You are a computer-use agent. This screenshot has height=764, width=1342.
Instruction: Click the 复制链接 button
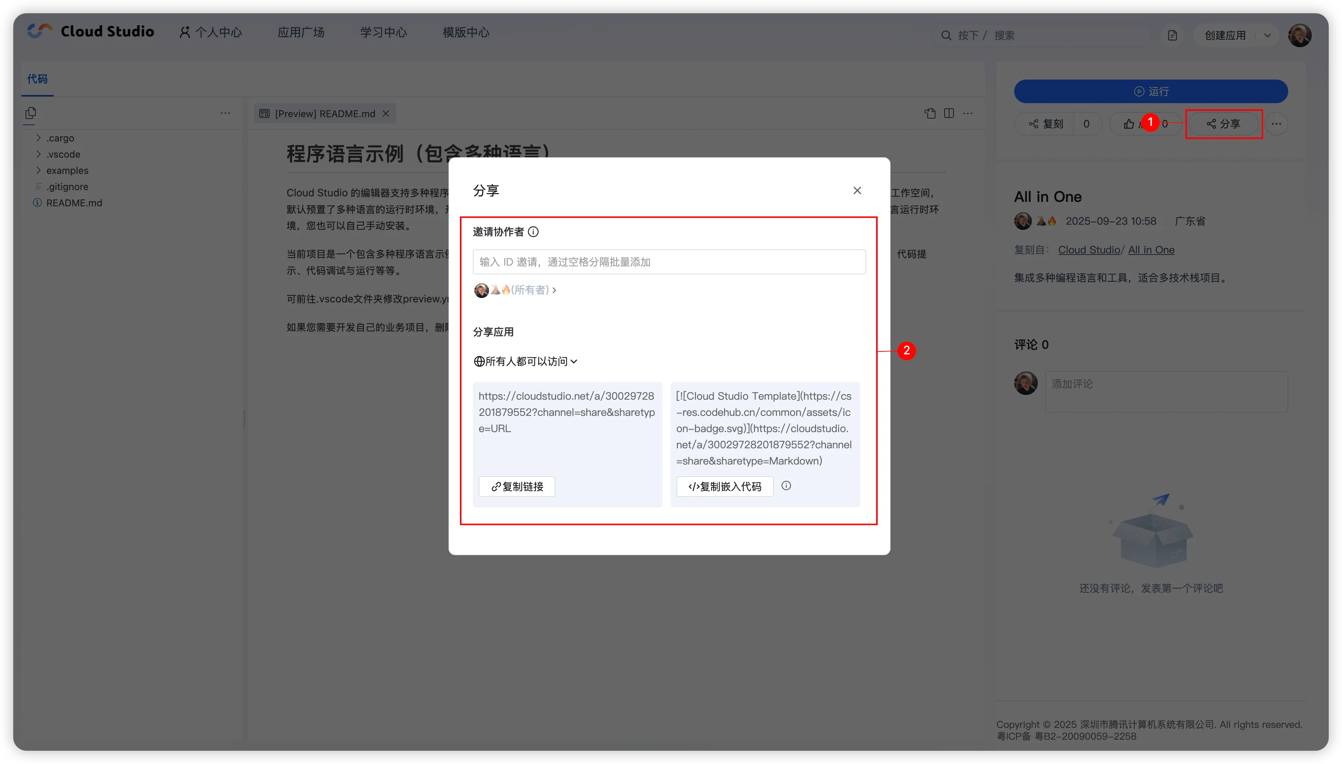pos(517,486)
